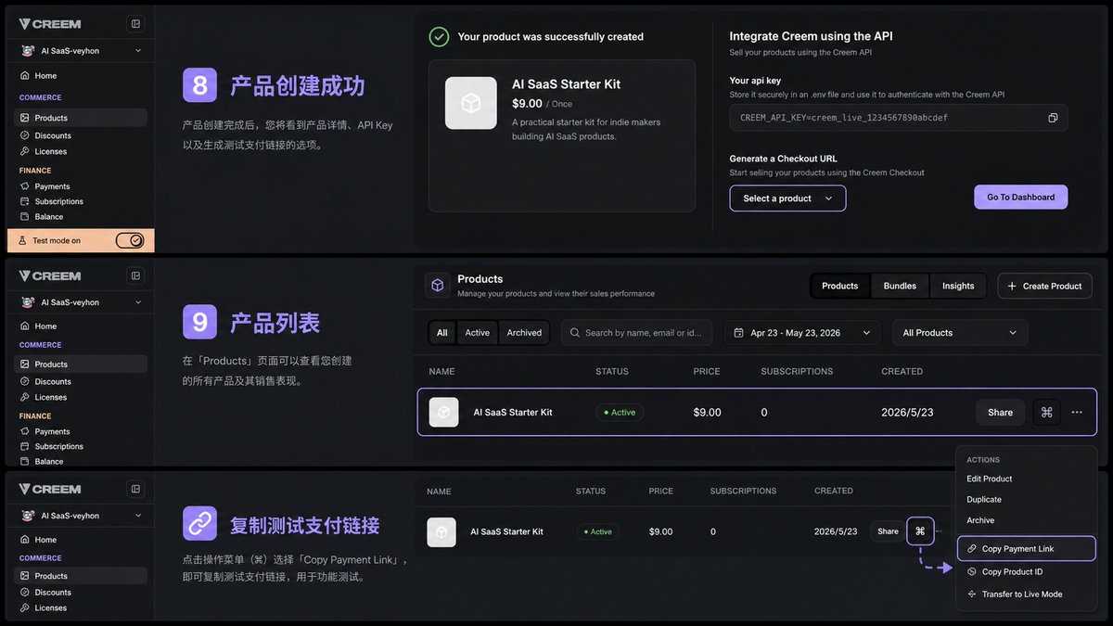
Task: Click the highlighted command icon above the Actions menu
Action: pos(920,531)
